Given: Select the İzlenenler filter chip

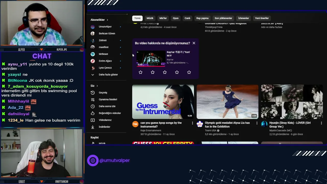Looking at the screenshot, I should pyautogui.click(x=243, y=18).
